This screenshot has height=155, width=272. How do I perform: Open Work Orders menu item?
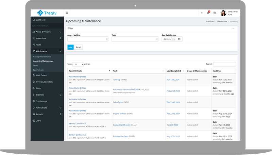(x=41, y=75)
